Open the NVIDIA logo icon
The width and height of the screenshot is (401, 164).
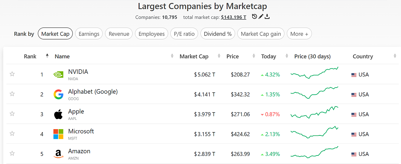pyautogui.click(x=58, y=74)
